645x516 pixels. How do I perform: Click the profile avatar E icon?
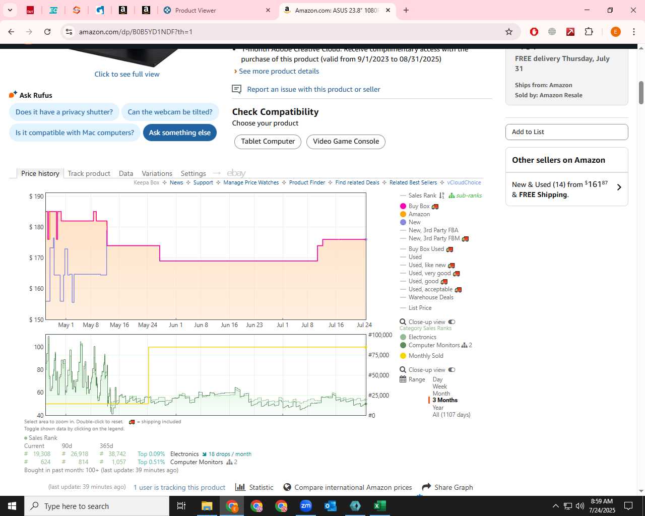point(615,32)
